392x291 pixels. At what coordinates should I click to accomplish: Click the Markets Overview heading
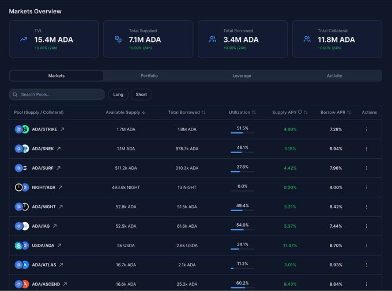tap(35, 12)
